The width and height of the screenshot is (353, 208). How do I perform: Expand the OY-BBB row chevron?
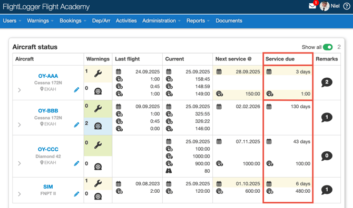pos(19,125)
